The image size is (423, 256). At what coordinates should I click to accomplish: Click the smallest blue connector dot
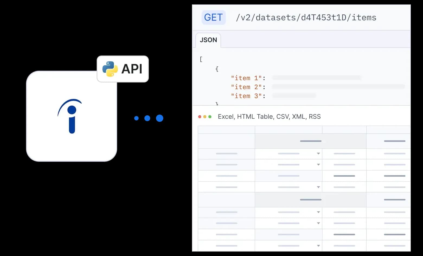coord(136,118)
